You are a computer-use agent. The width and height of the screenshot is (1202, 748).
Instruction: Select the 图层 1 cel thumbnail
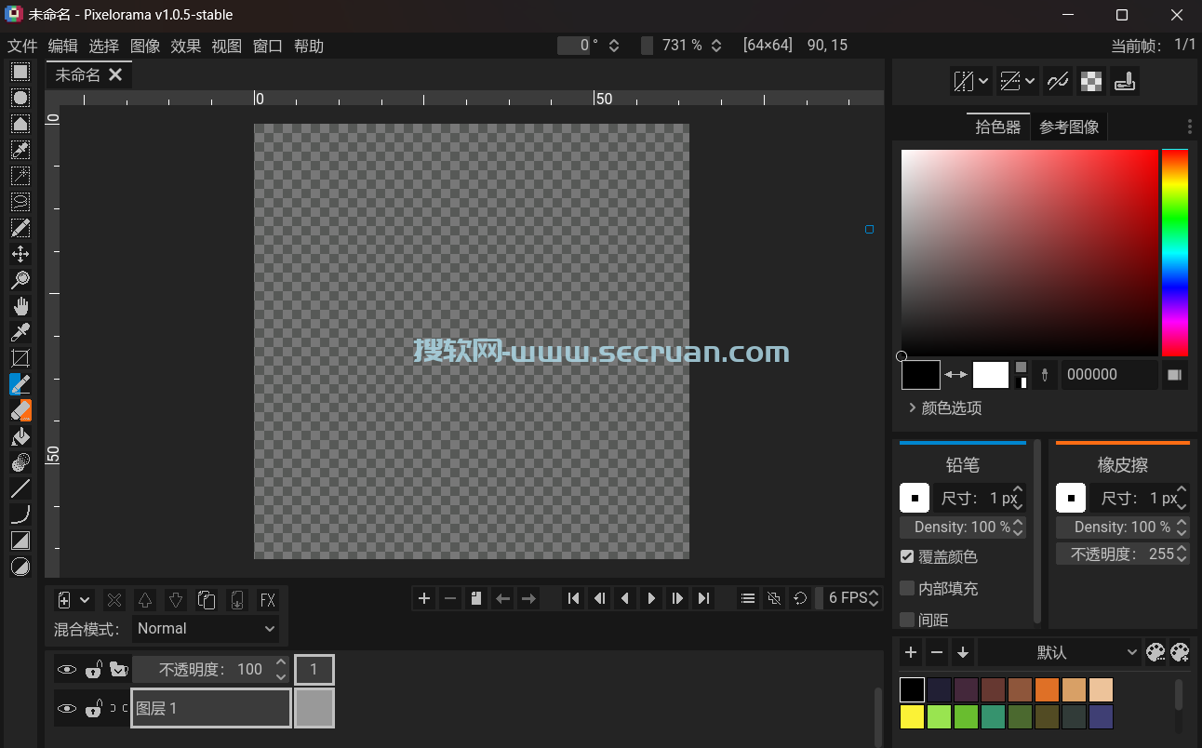coord(314,708)
